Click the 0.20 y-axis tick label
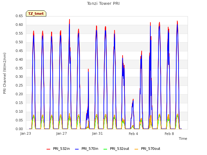 [19, 94]
